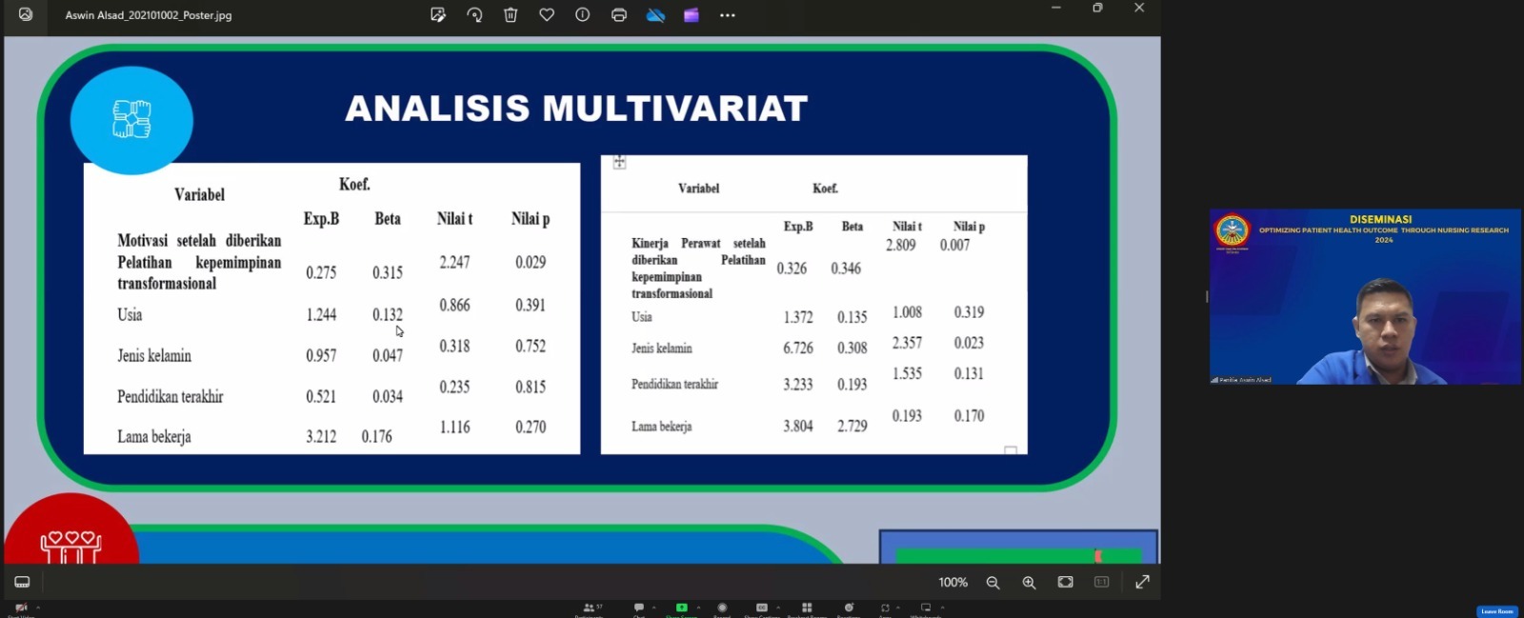Fit the image to the window
The width and height of the screenshot is (1524, 618).
pos(1065,582)
